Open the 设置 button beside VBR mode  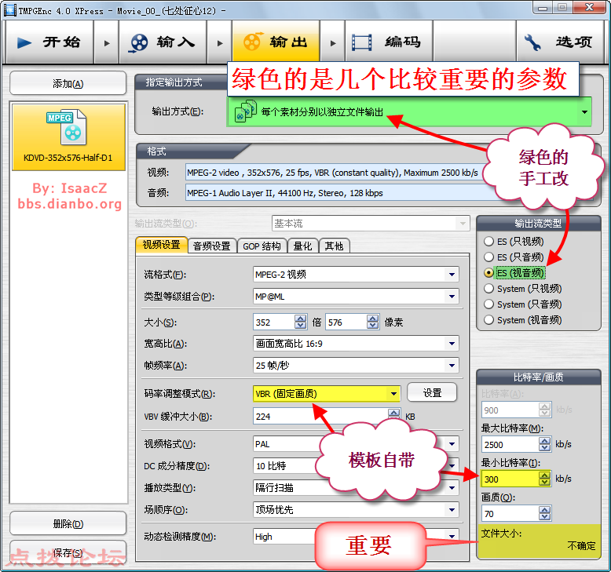432,392
